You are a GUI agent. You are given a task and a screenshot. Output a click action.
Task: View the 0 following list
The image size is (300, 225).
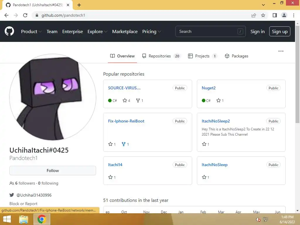[48, 183]
